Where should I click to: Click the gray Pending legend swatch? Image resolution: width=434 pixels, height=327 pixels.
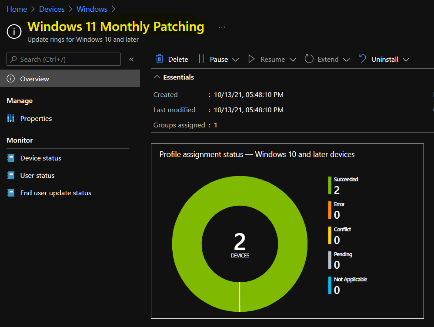click(330, 260)
